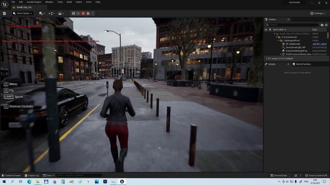Open Photoshop from the taskbar

click(105, 181)
